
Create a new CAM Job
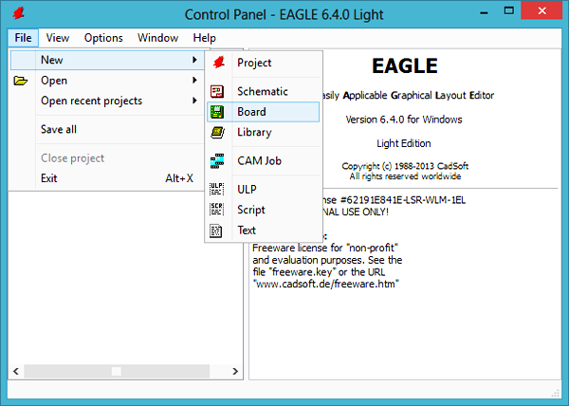tap(263, 161)
